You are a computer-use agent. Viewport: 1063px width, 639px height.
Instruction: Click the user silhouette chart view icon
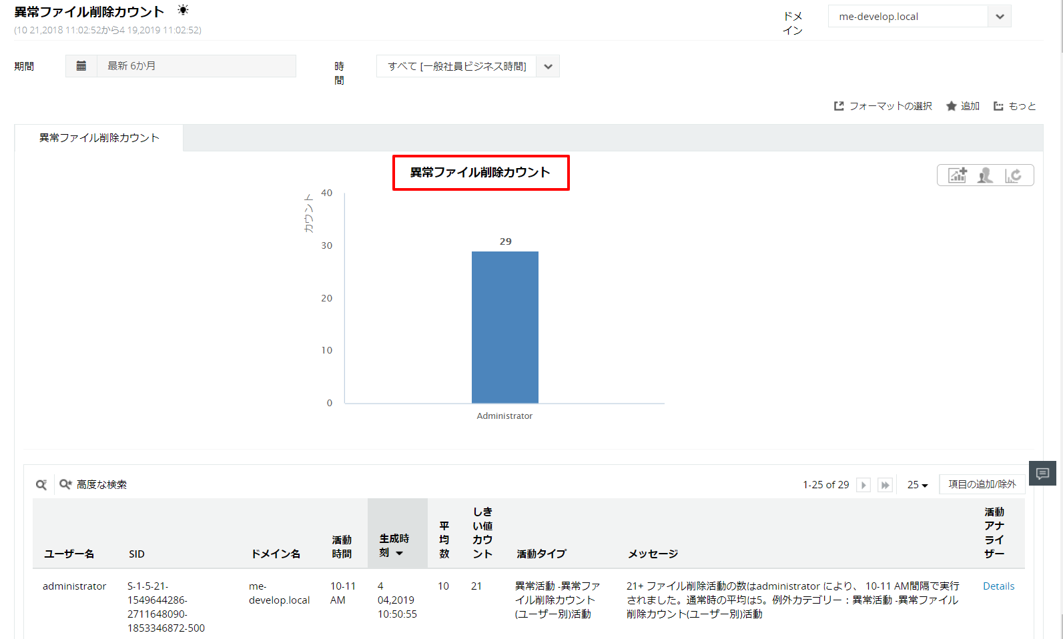coord(985,175)
